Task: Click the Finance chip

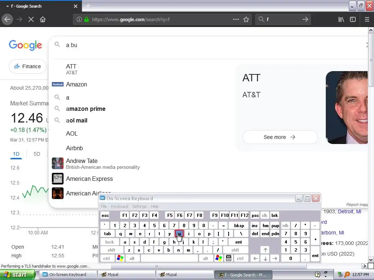Action: click(x=27, y=66)
